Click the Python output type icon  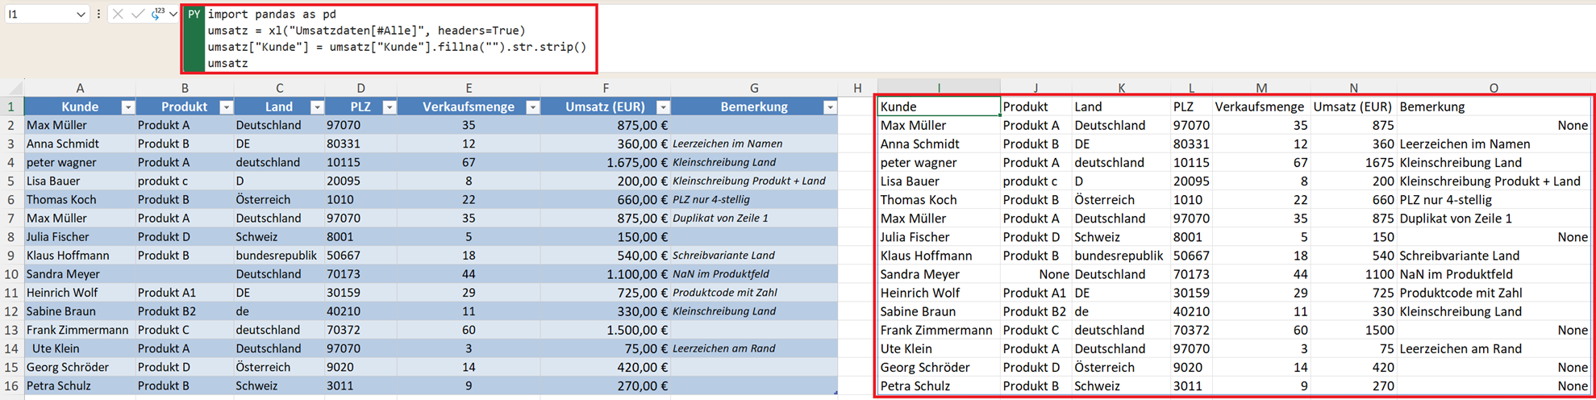[157, 14]
